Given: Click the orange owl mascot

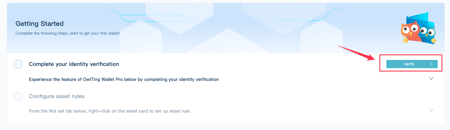Looking at the screenshot, I should pos(410,31).
